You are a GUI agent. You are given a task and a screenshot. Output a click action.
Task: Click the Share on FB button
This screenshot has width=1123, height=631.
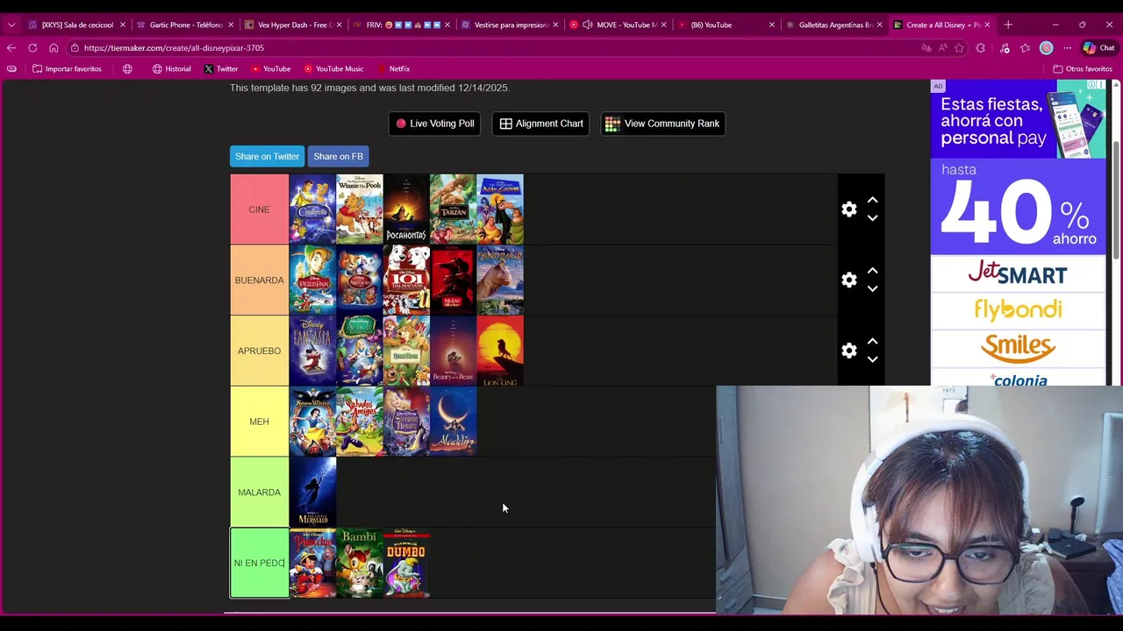coord(338,156)
